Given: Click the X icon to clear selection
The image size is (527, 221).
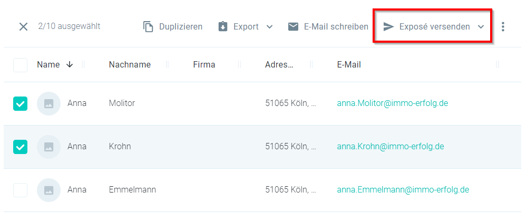Looking at the screenshot, I should 23,26.
